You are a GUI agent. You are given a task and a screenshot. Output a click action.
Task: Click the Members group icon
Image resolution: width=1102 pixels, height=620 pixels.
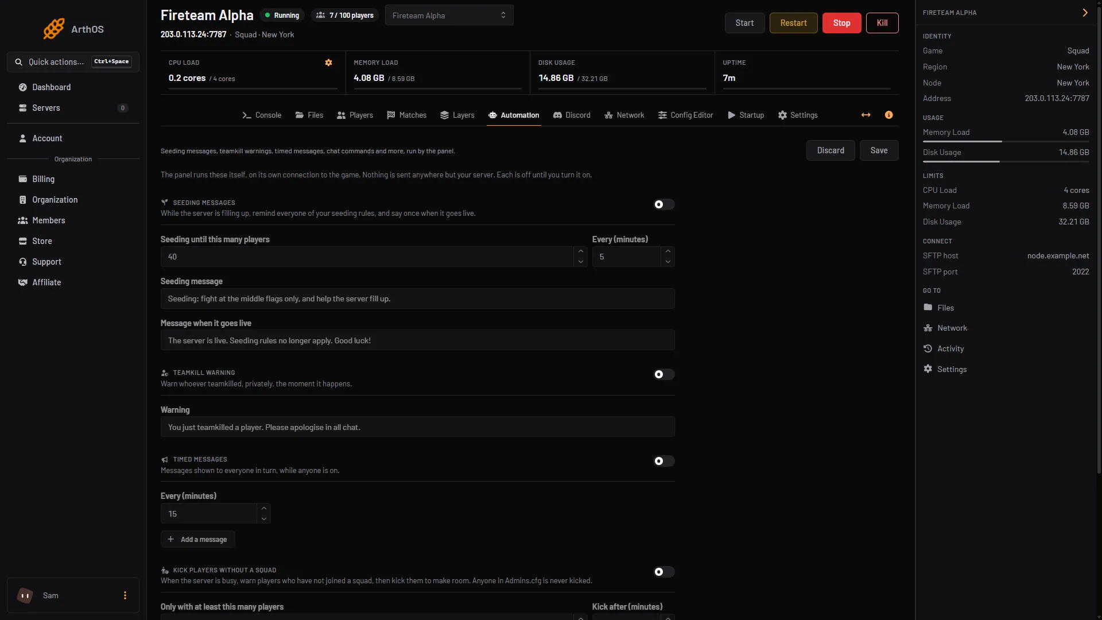(23, 220)
